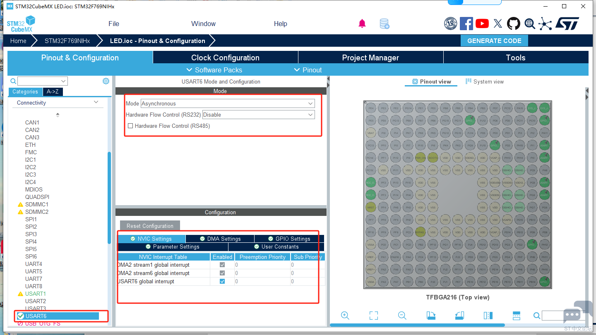Open the File menu
Image resolution: width=596 pixels, height=335 pixels.
click(x=114, y=24)
